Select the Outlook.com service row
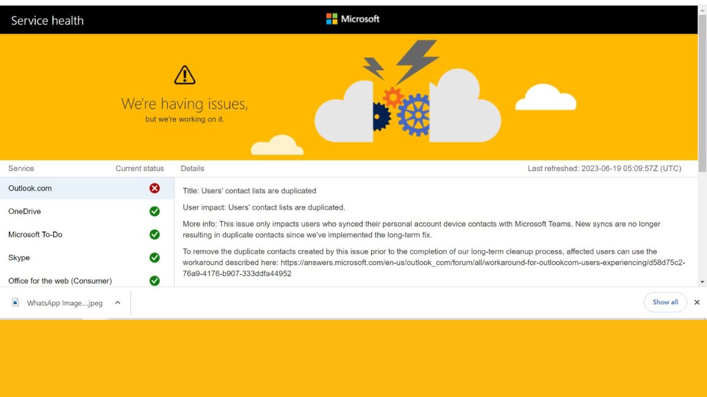The width and height of the screenshot is (707, 397). [87, 188]
